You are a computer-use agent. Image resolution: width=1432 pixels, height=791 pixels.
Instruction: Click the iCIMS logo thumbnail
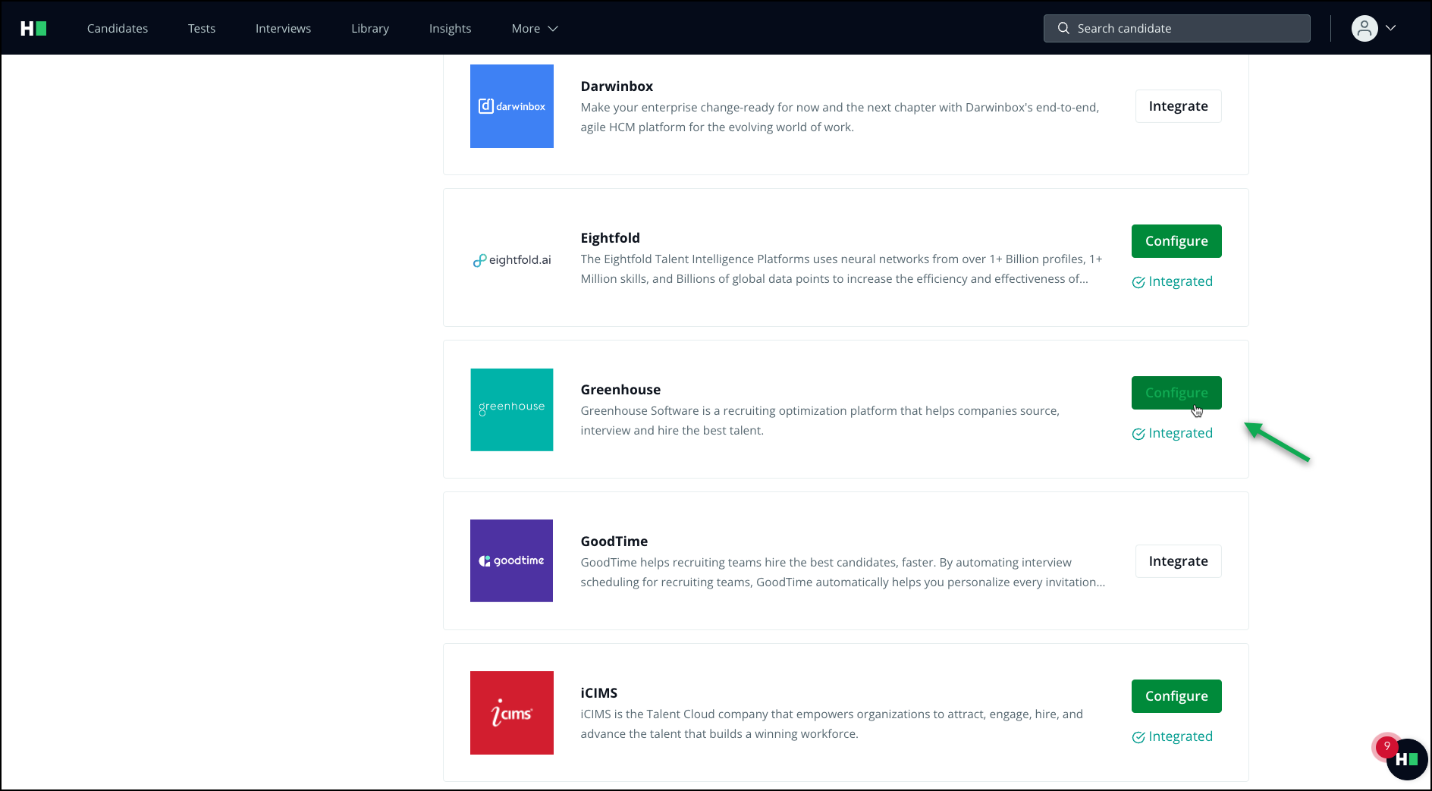(x=512, y=713)
